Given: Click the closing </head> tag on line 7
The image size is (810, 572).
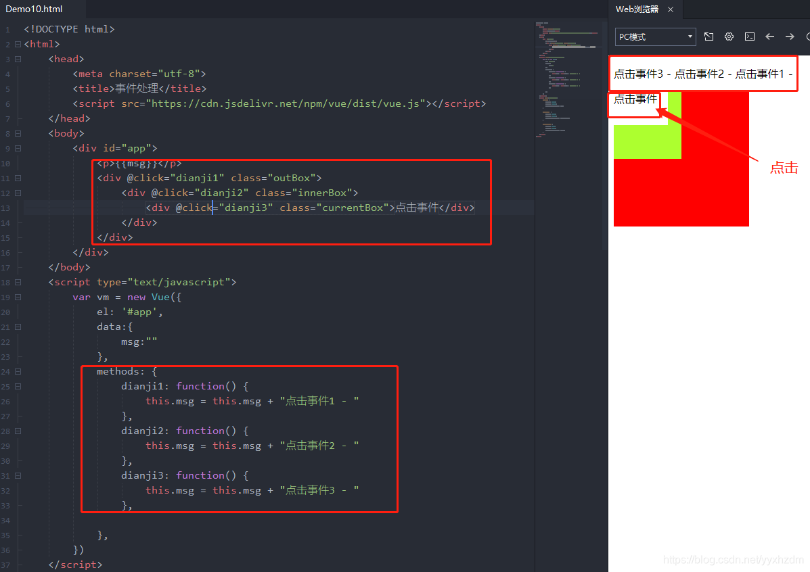Looking at the screenshot, I should (x=69, y=119).
